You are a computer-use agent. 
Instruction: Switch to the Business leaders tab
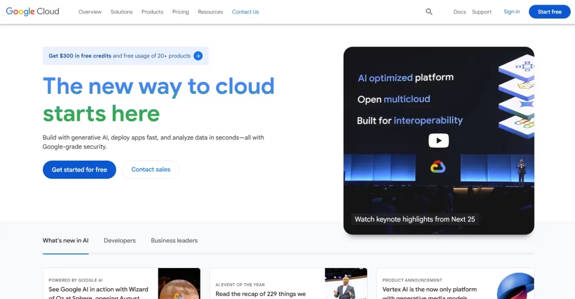[174, 241]
